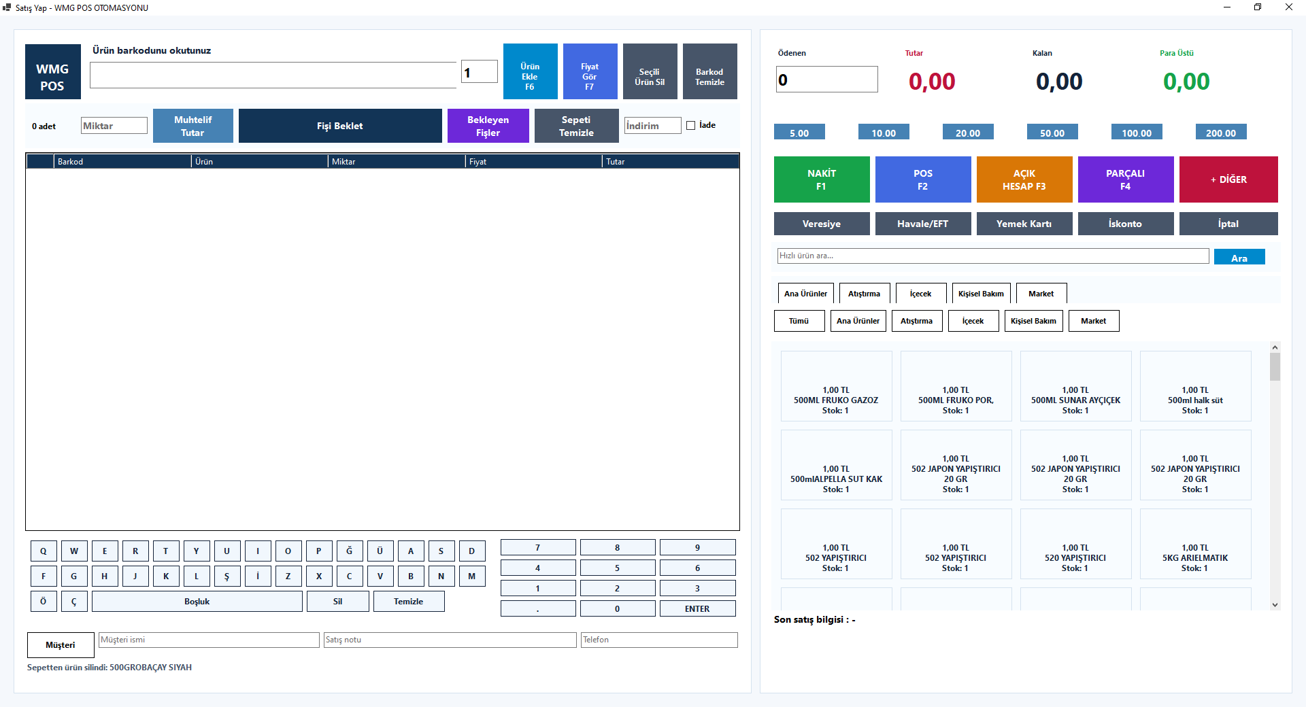Viewport: 1306px width, 707px height.
Task: Click the WMG POS logo tile
Action: point(52,71)
